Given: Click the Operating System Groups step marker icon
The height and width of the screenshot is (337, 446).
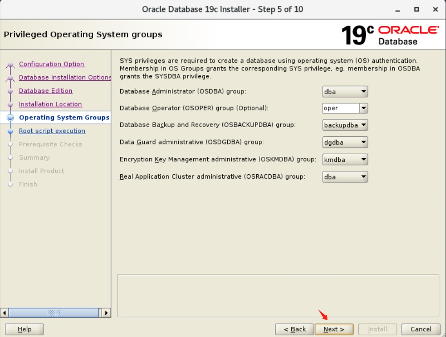Looking at the screenshot, I should click(x=10, y=118).
